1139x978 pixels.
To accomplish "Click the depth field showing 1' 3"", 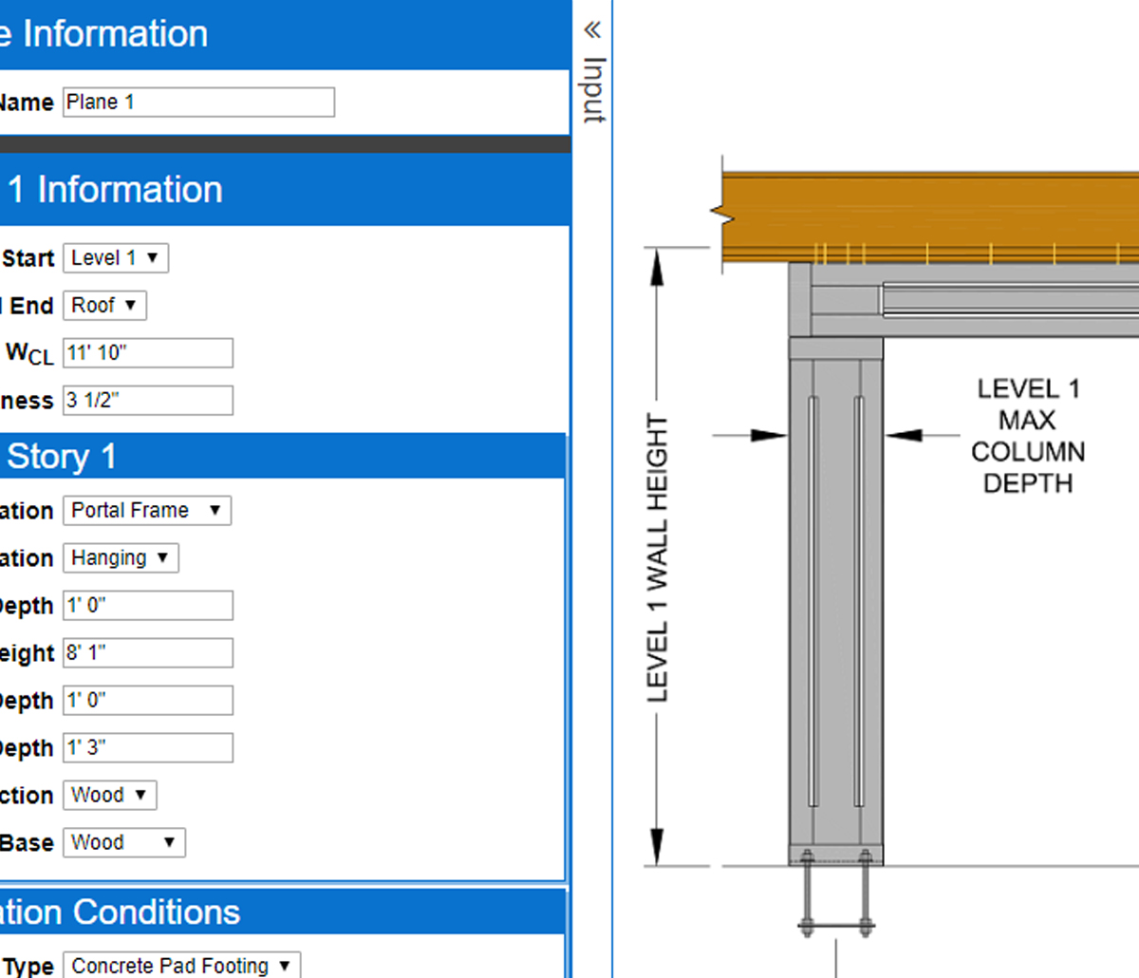I will (147, 747).
